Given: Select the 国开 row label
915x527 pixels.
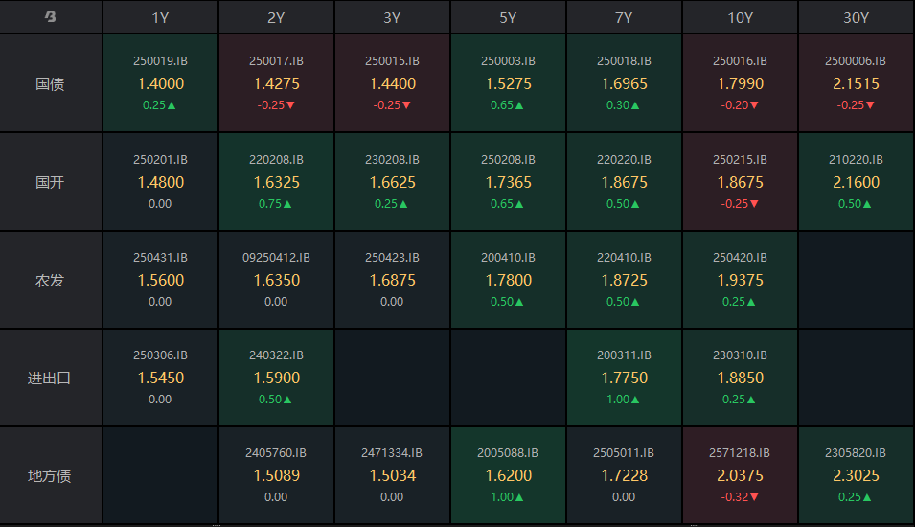Looking at the screenshot, I should pos(51,182).
